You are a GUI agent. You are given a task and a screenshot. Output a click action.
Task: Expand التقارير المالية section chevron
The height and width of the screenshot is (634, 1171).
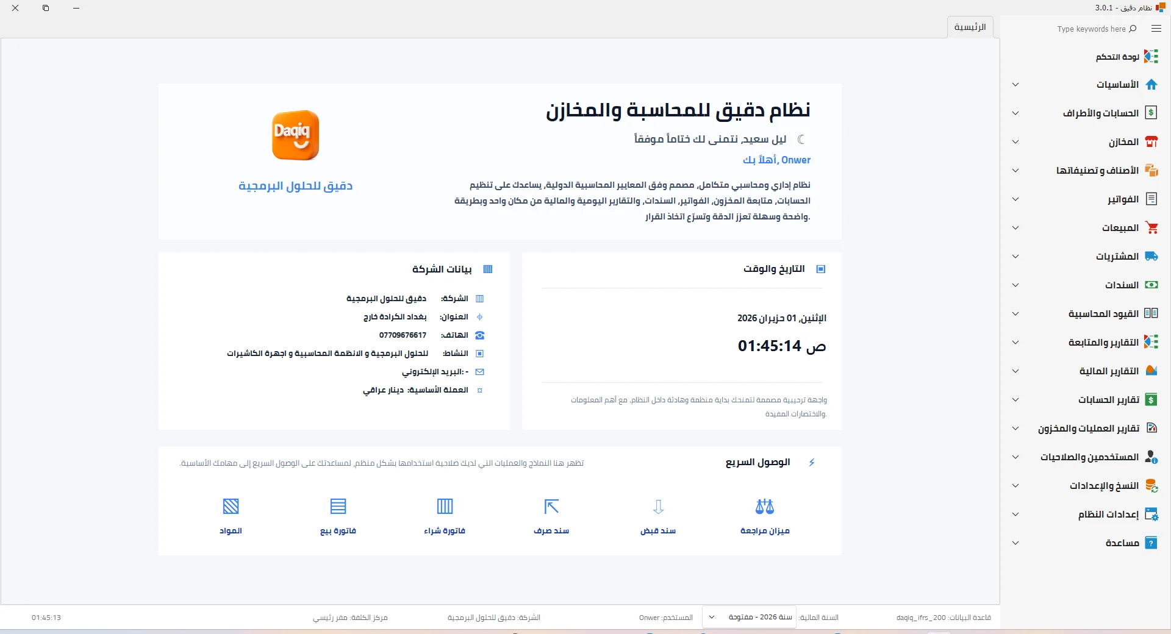coord(1015,371)
